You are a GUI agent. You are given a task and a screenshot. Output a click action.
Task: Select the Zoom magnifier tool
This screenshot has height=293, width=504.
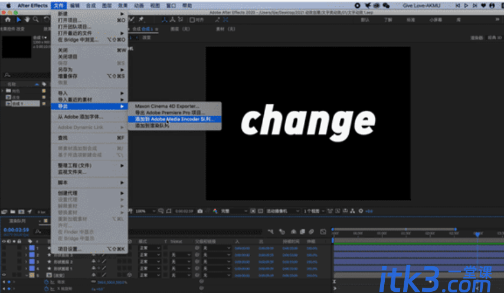click(x=36, y=19)
